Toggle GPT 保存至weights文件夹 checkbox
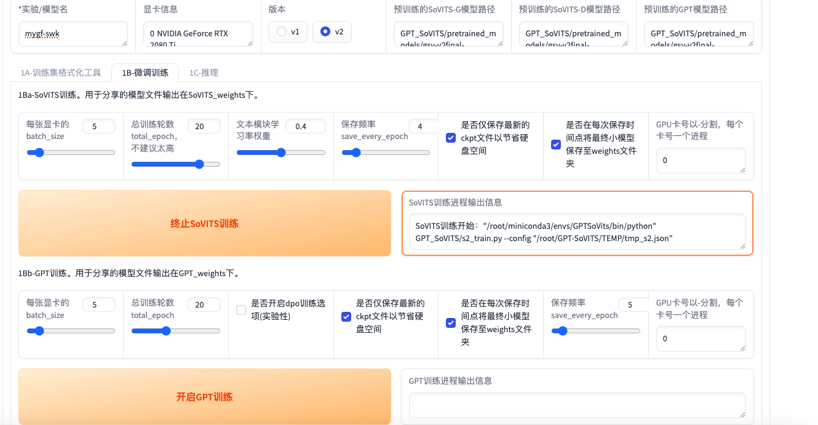 click(x=451, y=323)
